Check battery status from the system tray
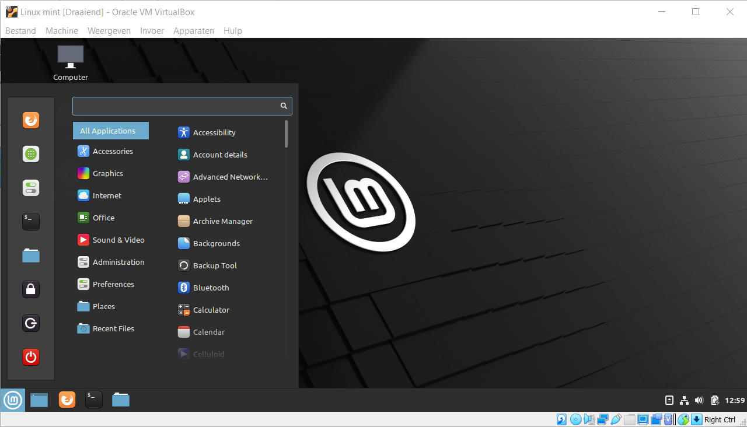The width and height of the screenshot is (747, 427). pyautogui.click(x=715, y=400)
